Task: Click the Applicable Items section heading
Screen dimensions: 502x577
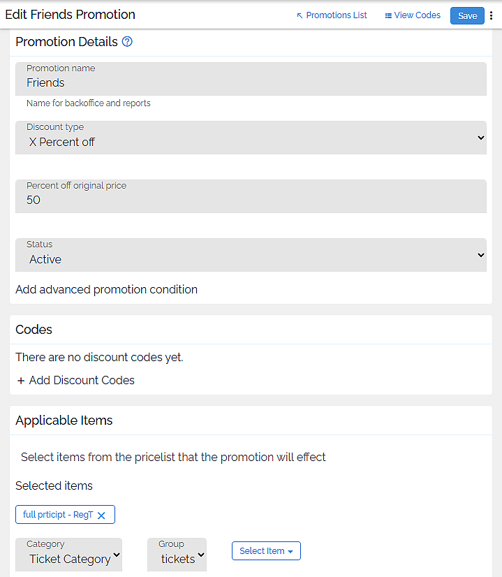Action: pos(64,421)
